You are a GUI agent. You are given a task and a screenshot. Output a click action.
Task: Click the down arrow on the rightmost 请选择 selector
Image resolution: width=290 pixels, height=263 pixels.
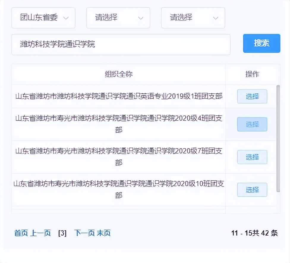click(x=216, y=18)
